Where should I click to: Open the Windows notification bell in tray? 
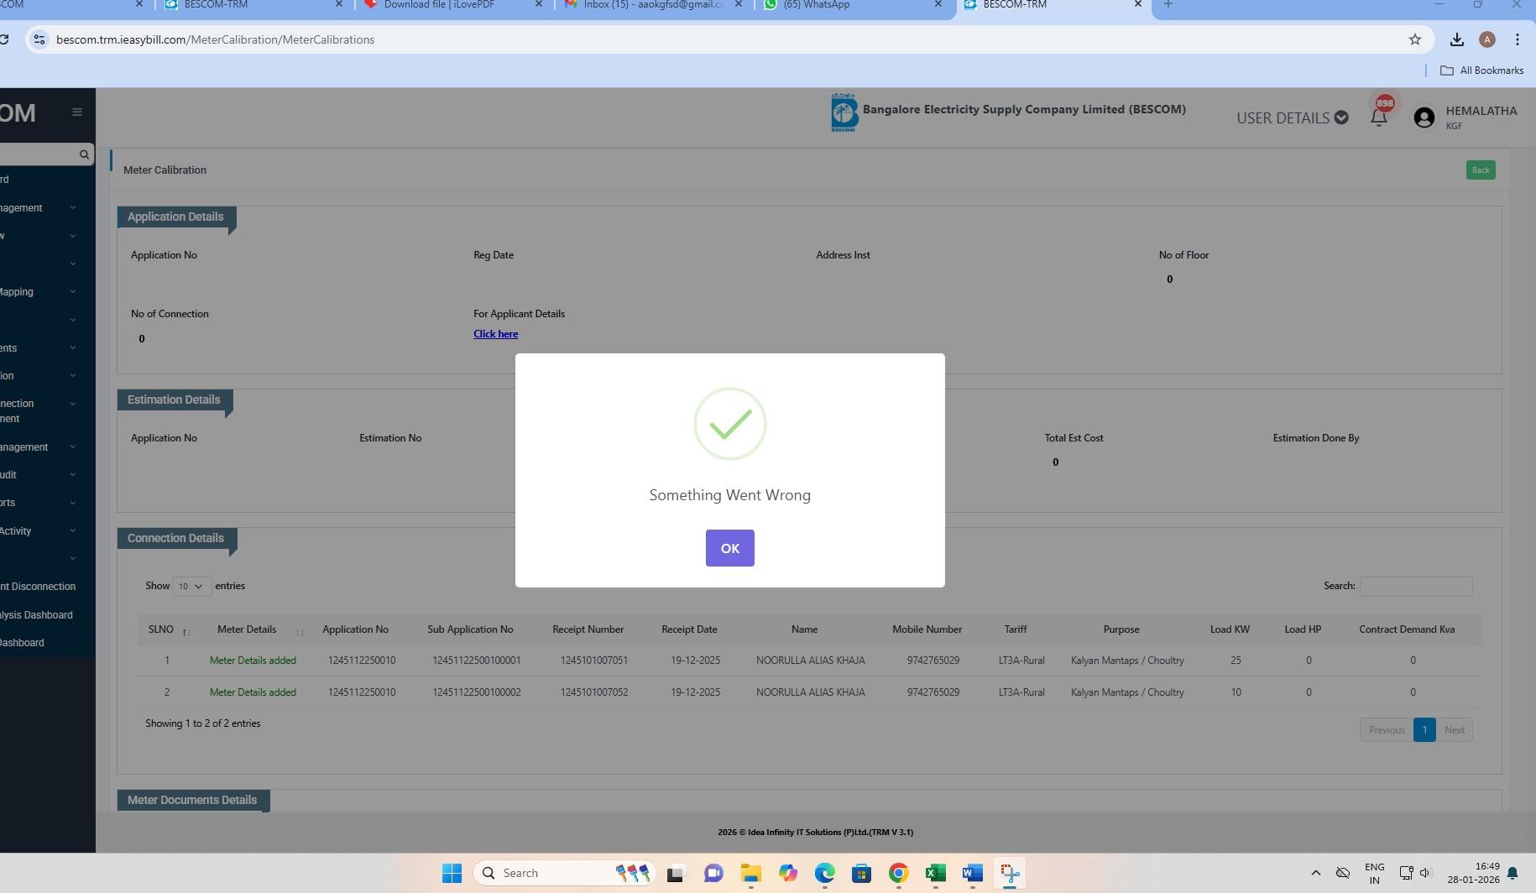tap(1512, 874)
